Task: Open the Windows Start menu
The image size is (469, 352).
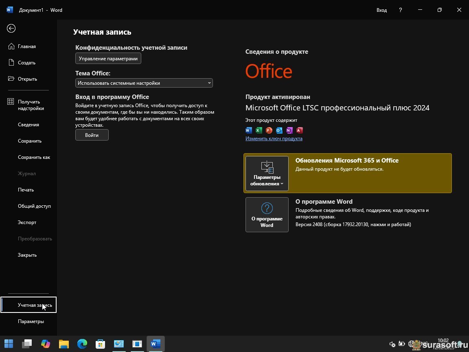Action: (x=9, y=343)
